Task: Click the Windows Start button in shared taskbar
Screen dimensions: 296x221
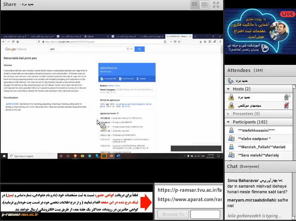Action: pos(4,156)
